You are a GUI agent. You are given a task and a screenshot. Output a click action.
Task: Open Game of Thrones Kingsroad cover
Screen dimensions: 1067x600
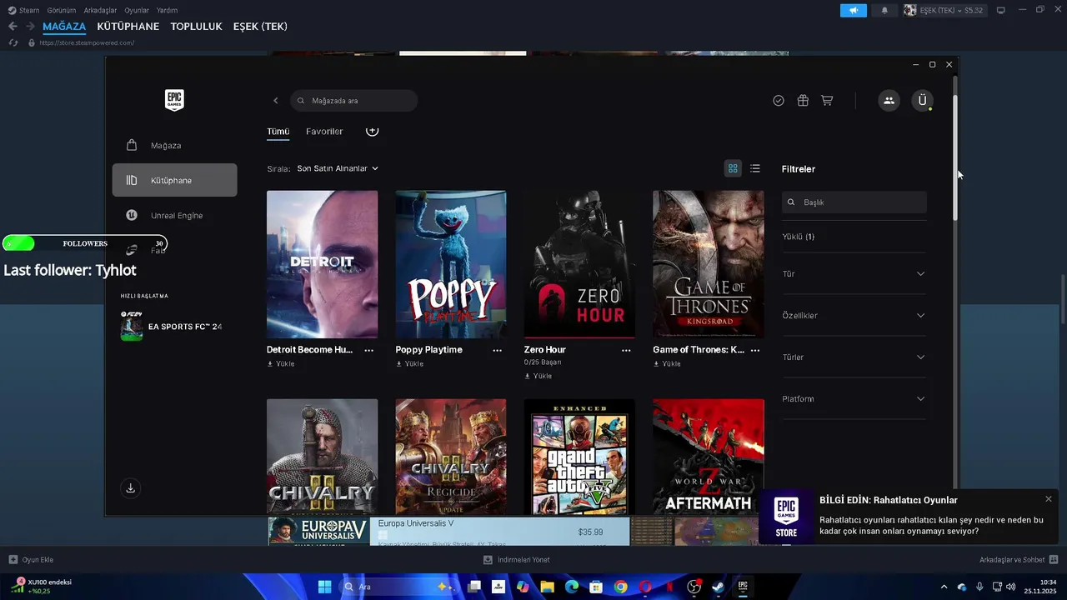click(x=709, y=264)
